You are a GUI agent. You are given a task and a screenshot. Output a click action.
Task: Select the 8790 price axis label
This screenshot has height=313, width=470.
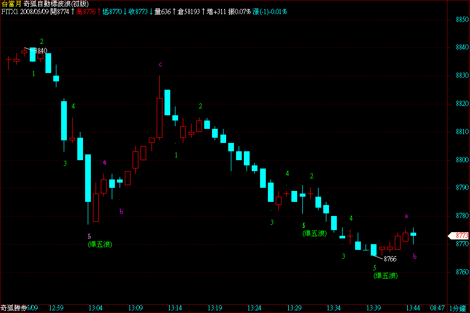pyautogui.click(x=462, y=188)
